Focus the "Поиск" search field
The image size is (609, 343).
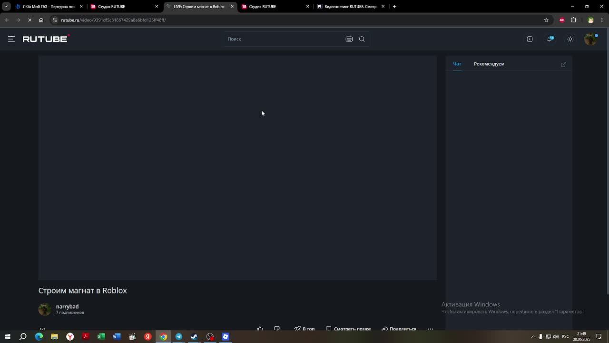285,39
